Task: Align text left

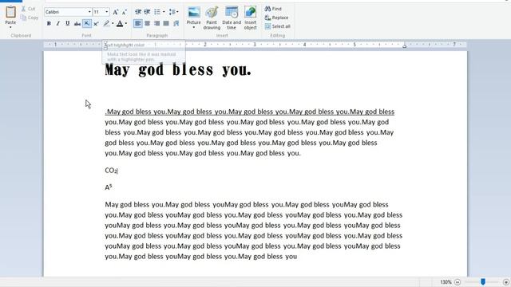Action: pyautogui.click(x=138, y=23)
